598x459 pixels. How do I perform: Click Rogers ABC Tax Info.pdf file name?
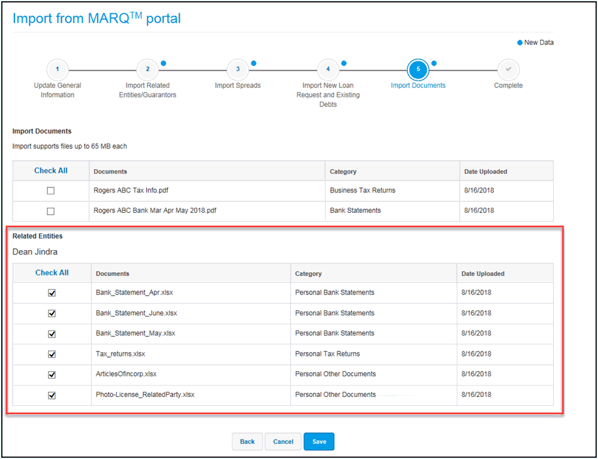pos(130,190)
